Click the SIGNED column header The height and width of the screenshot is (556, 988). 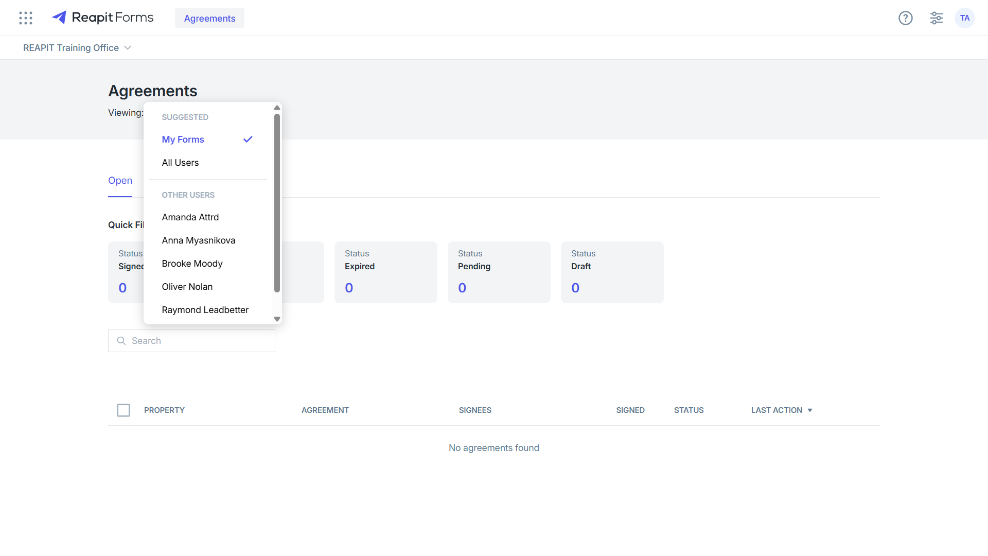click(630, 410)
